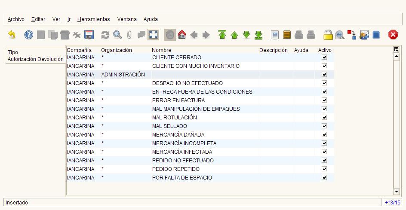The image size is (406, 210).
Task: Click the Copy record toolbar icon
Action: click(53, 35)
